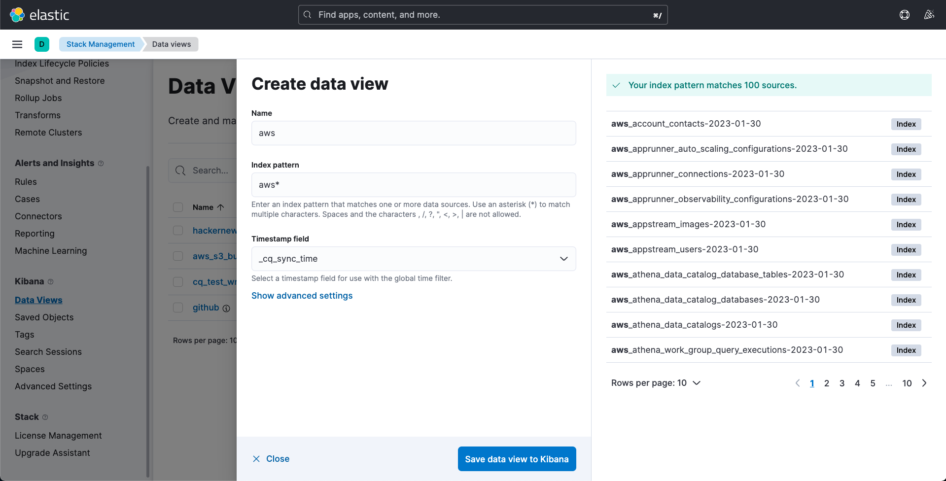Click the Index pattern input field
This screenshot has width=946, height=481.
(414, 185)
